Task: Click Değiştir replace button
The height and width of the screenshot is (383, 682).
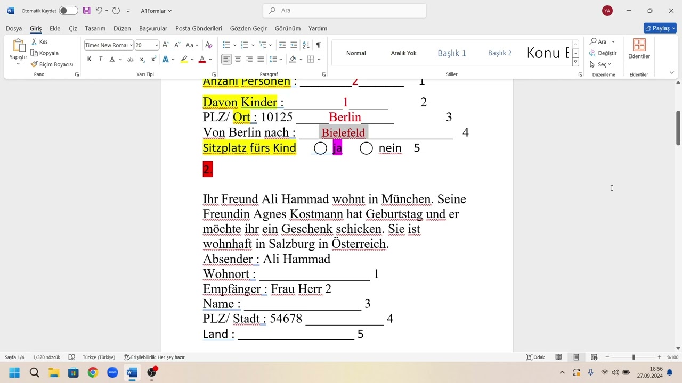Action: coord(603,53)
